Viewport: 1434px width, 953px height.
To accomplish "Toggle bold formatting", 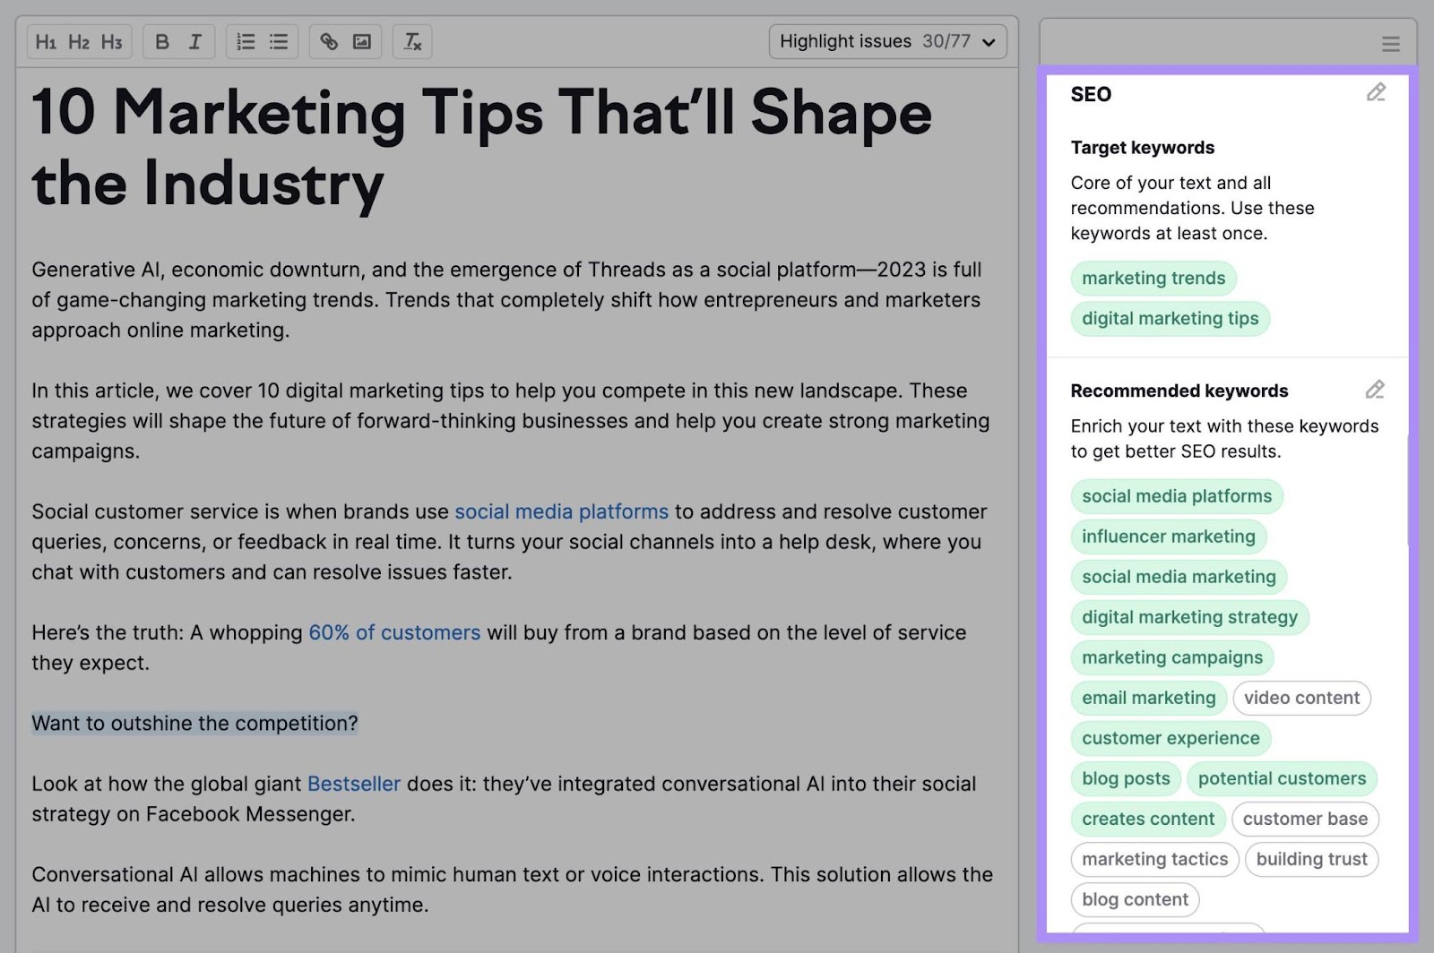I will (x=162, y=41).
